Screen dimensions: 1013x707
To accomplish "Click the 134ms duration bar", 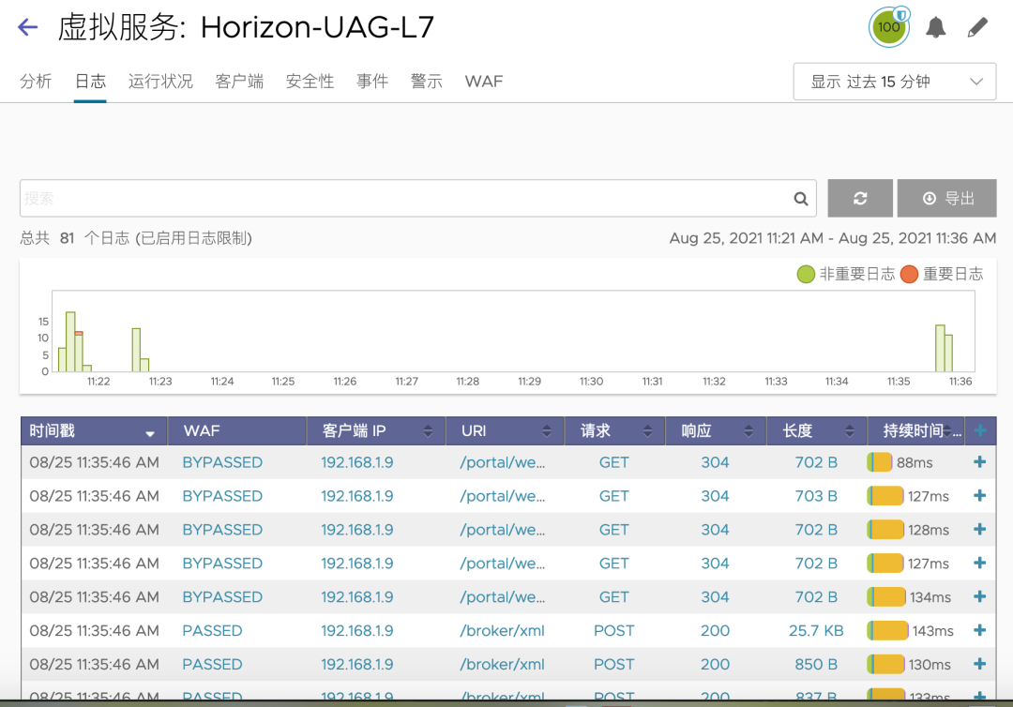I will tap(886, 596).
